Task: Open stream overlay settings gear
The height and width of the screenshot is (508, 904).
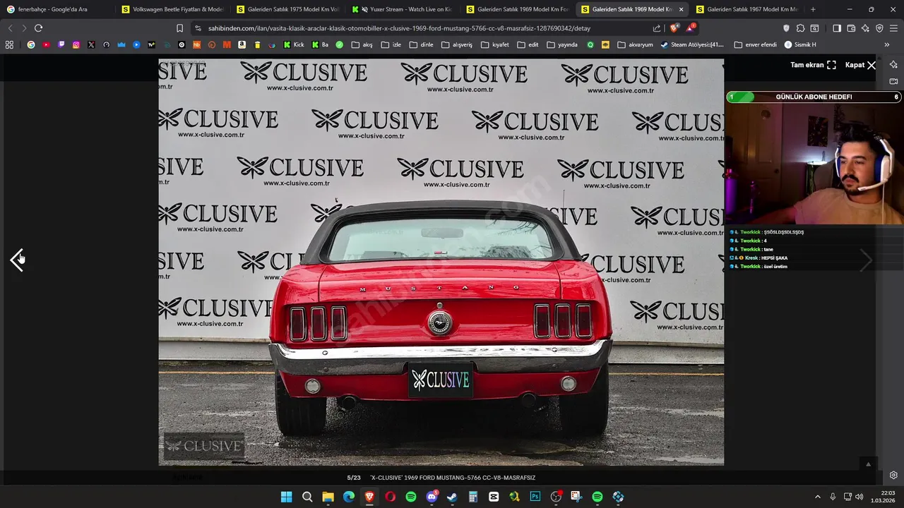Action: pos(893,476)
